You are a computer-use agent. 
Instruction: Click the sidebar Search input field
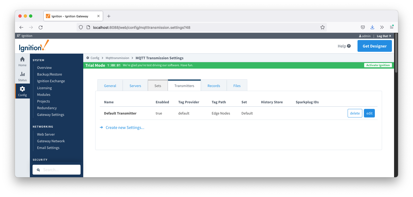(x=57, y=170)
